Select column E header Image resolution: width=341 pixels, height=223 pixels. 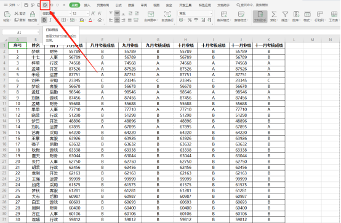102,39
